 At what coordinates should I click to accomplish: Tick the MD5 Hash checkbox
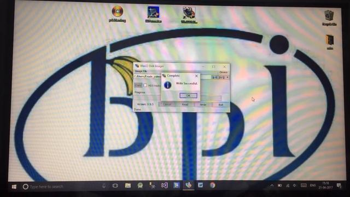click(x=145, y=85)
